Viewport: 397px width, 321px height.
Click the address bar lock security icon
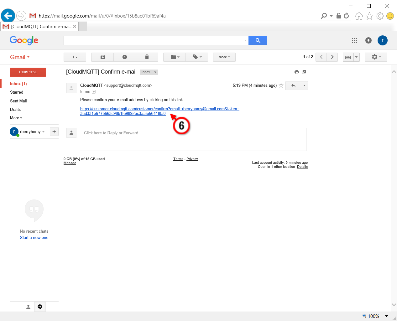[339, 16]
